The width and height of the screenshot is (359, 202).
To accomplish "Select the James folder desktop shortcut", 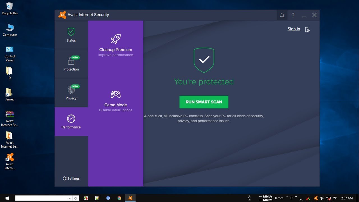I will (x=10, y=95).
